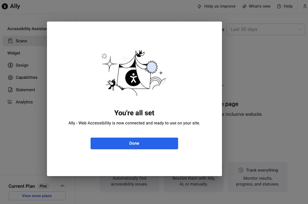Click the View more plans button
This screenshot has width=308, height=204.
(x=37, y=196)
